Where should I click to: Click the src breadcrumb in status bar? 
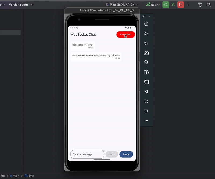(3, 176)
